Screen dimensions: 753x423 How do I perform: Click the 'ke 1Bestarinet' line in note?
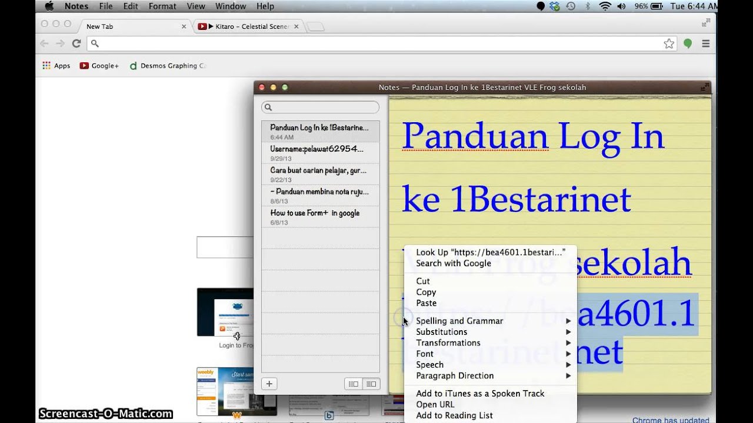[517, 200]
